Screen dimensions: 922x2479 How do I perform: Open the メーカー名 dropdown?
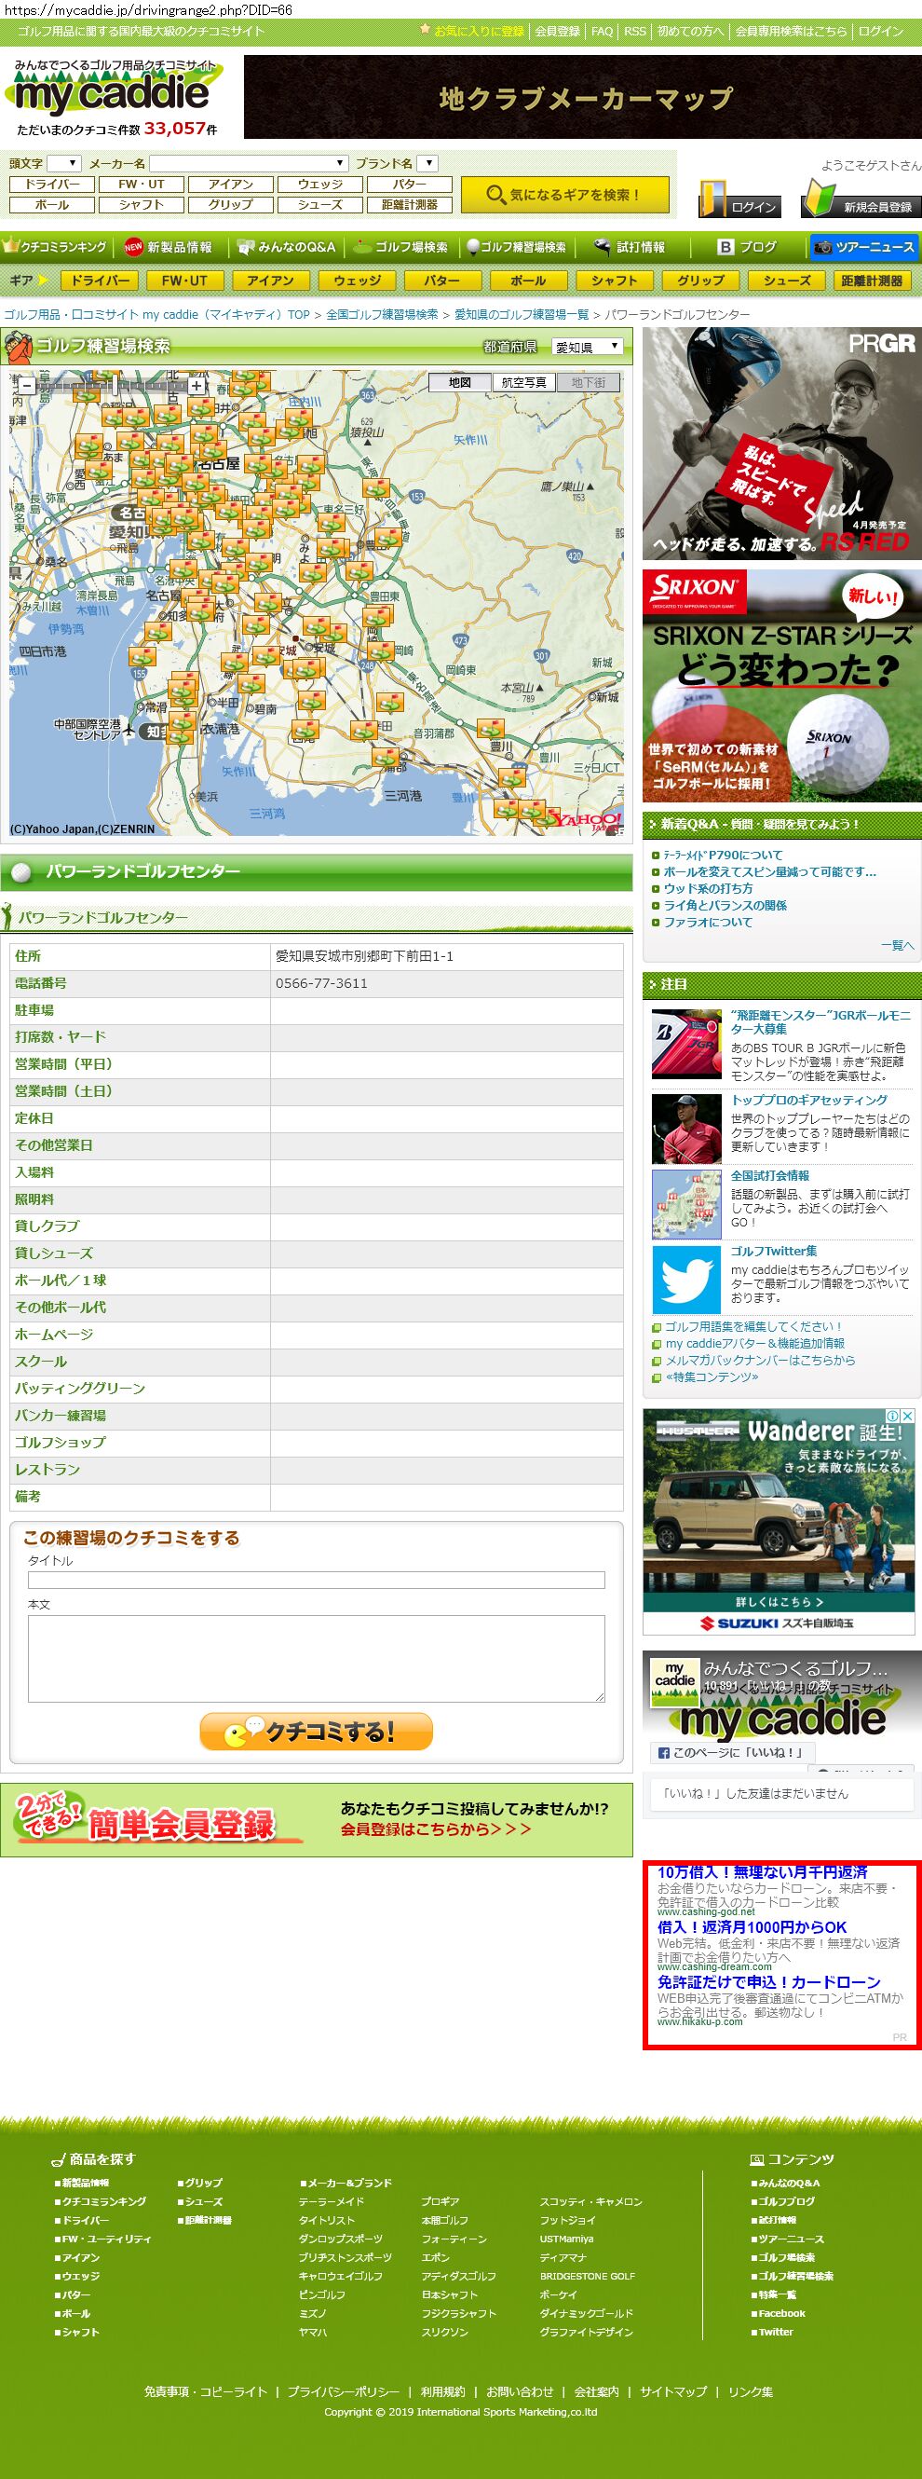point(248,164)
